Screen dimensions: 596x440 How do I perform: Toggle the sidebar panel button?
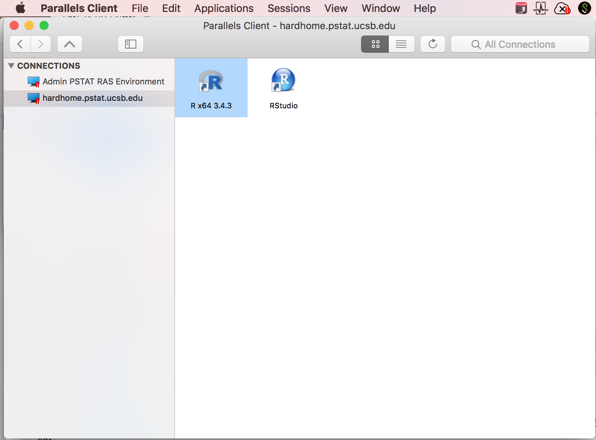click(131, 44)
